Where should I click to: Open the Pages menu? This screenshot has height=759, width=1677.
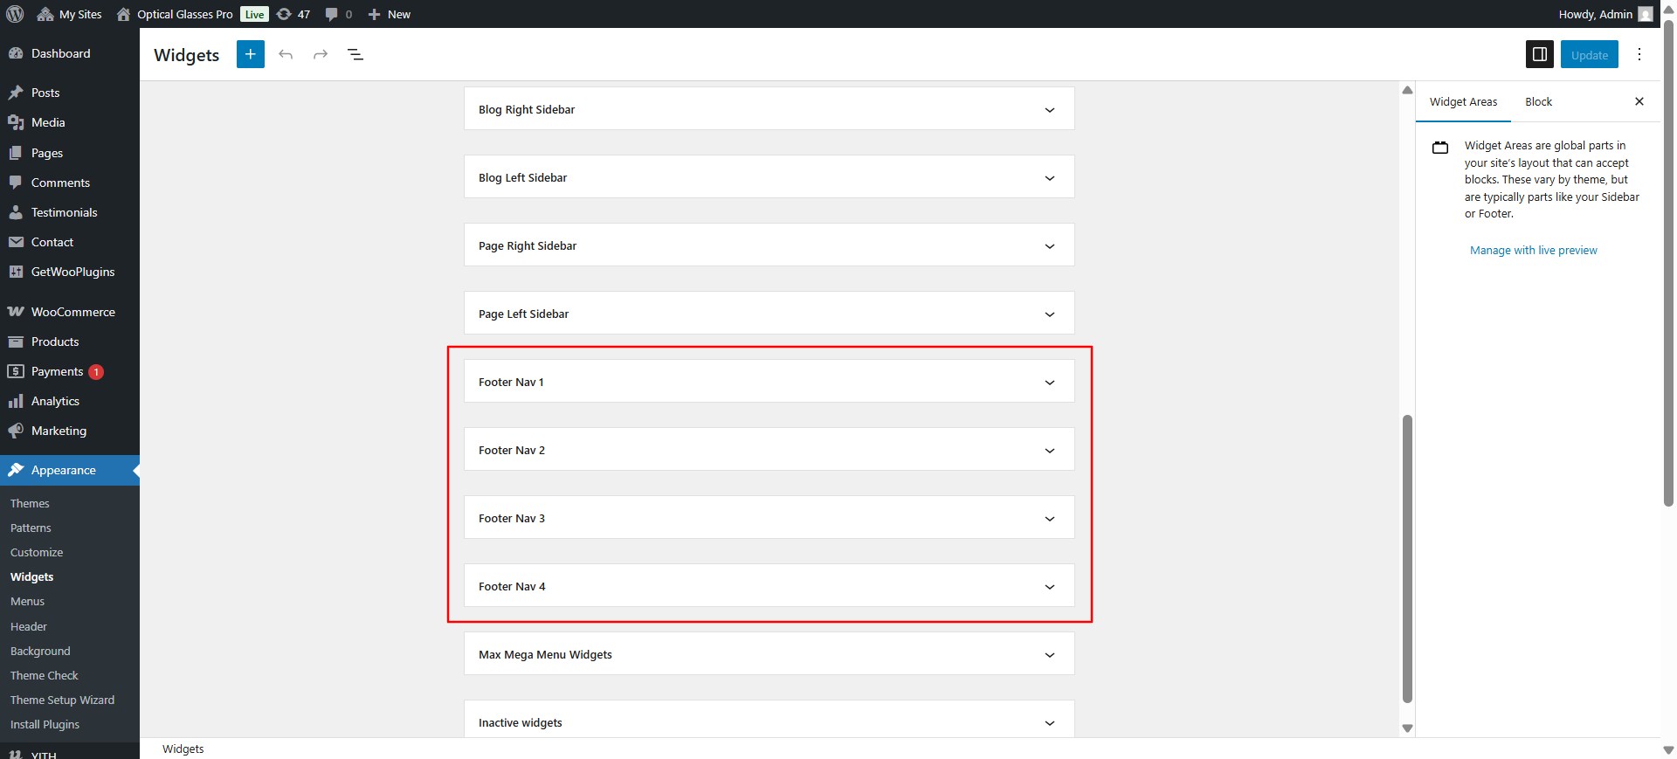(47, 153)
